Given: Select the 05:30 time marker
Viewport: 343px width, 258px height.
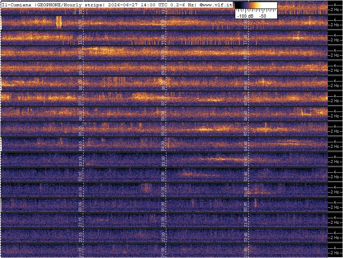Looking at the screenshot, I should (163, 130).
